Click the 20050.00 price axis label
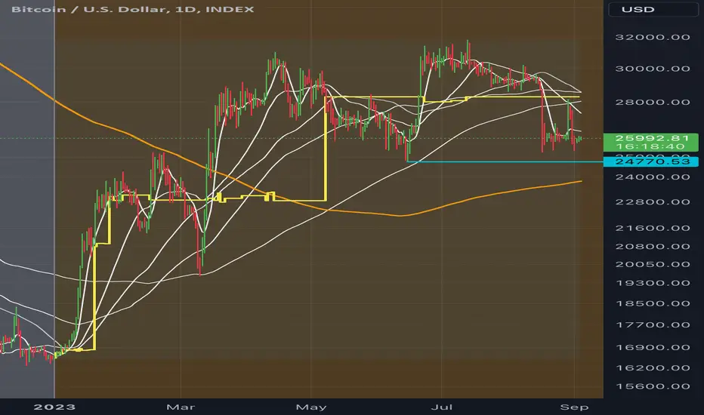This screenshot has width=704, height=415. 653,264
